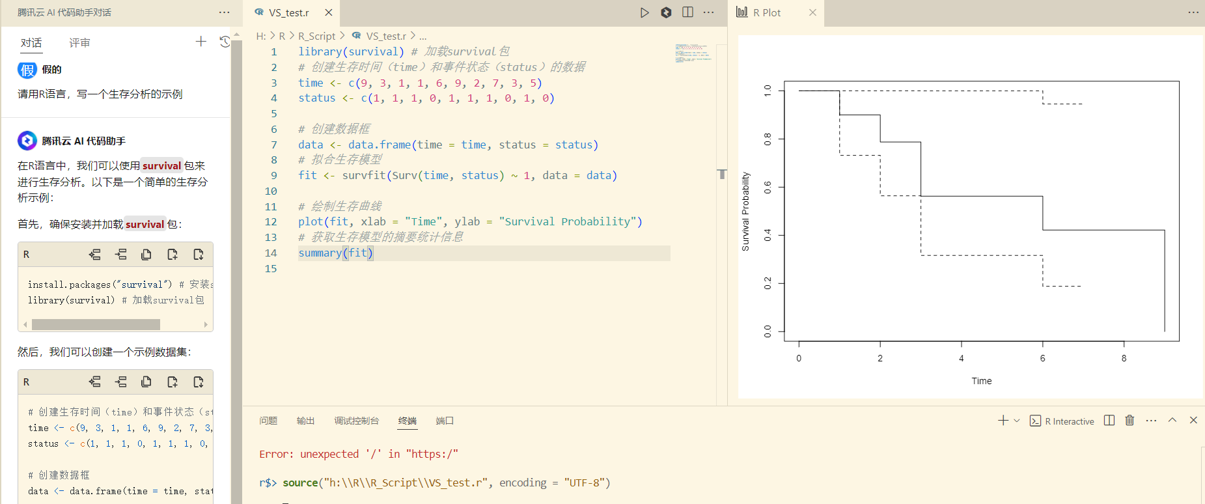Split the editor to the right
1205x504 pixels.
(x=687, y=12)
